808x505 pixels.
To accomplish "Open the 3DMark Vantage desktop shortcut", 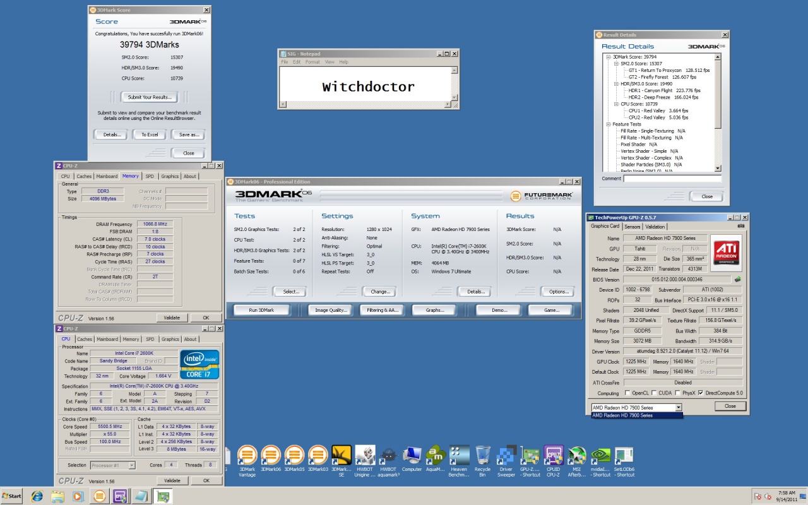I will pyautogui.click(x=247, y=455).
